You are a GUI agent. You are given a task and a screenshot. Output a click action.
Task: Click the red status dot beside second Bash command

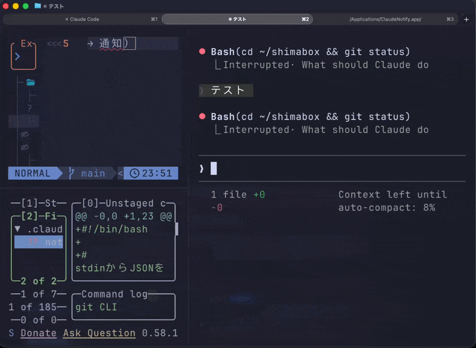(202, 117)
